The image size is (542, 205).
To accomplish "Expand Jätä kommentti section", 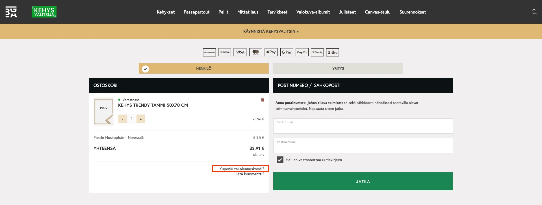I will coord(250,174).
